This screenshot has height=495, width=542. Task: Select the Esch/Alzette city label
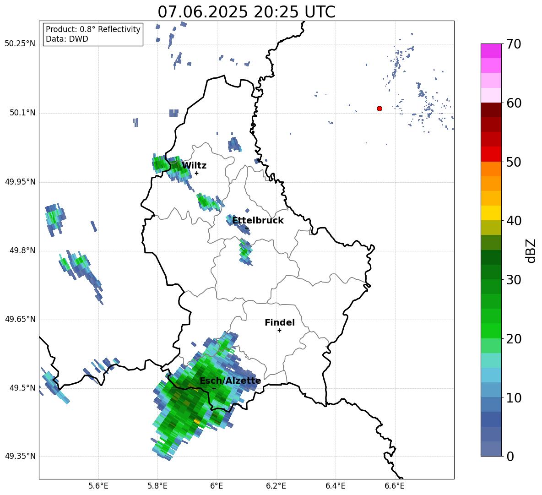(x=230, y=381)
